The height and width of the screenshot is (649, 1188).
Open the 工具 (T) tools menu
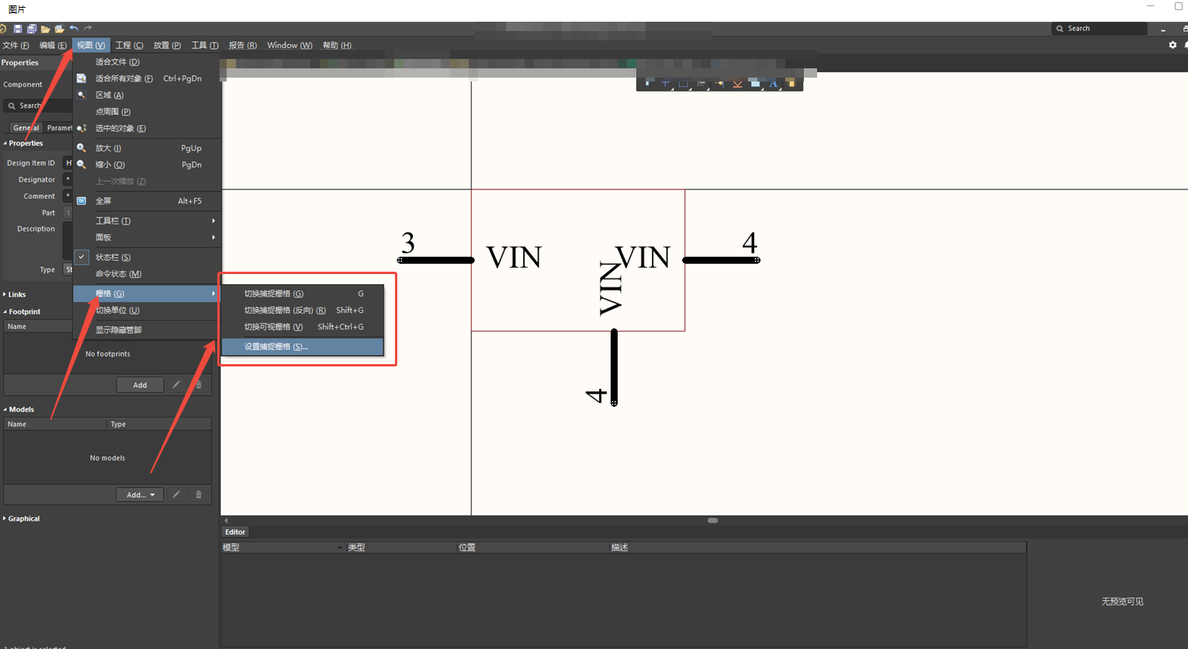point(205,45)
